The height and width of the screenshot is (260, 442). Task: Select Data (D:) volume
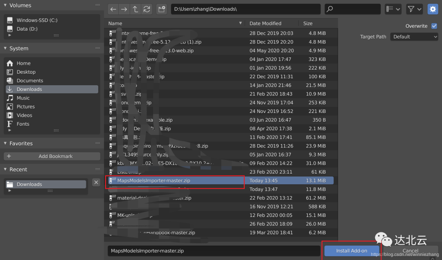click(x=52, y=29)
